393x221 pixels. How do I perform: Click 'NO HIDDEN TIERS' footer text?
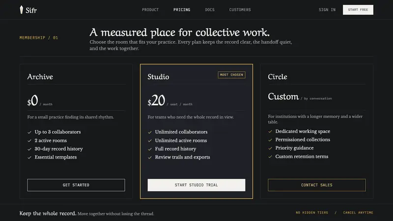312,213
